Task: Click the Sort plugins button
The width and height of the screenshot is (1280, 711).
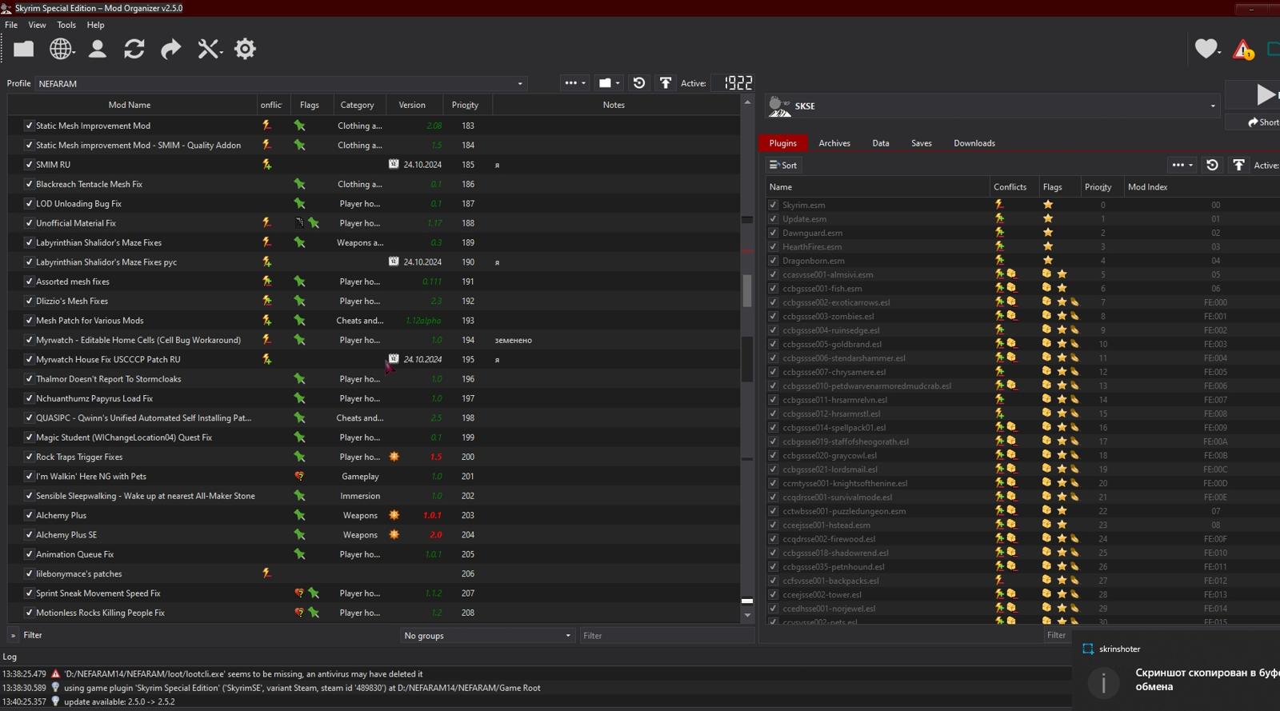Action: point(783,165)
